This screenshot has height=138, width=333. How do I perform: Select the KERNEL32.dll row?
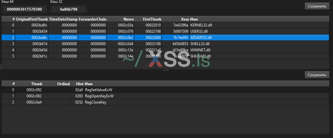coord(165,25)
